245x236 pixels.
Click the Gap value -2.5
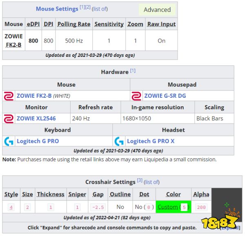pyautogui.click(x=98, y=207)
